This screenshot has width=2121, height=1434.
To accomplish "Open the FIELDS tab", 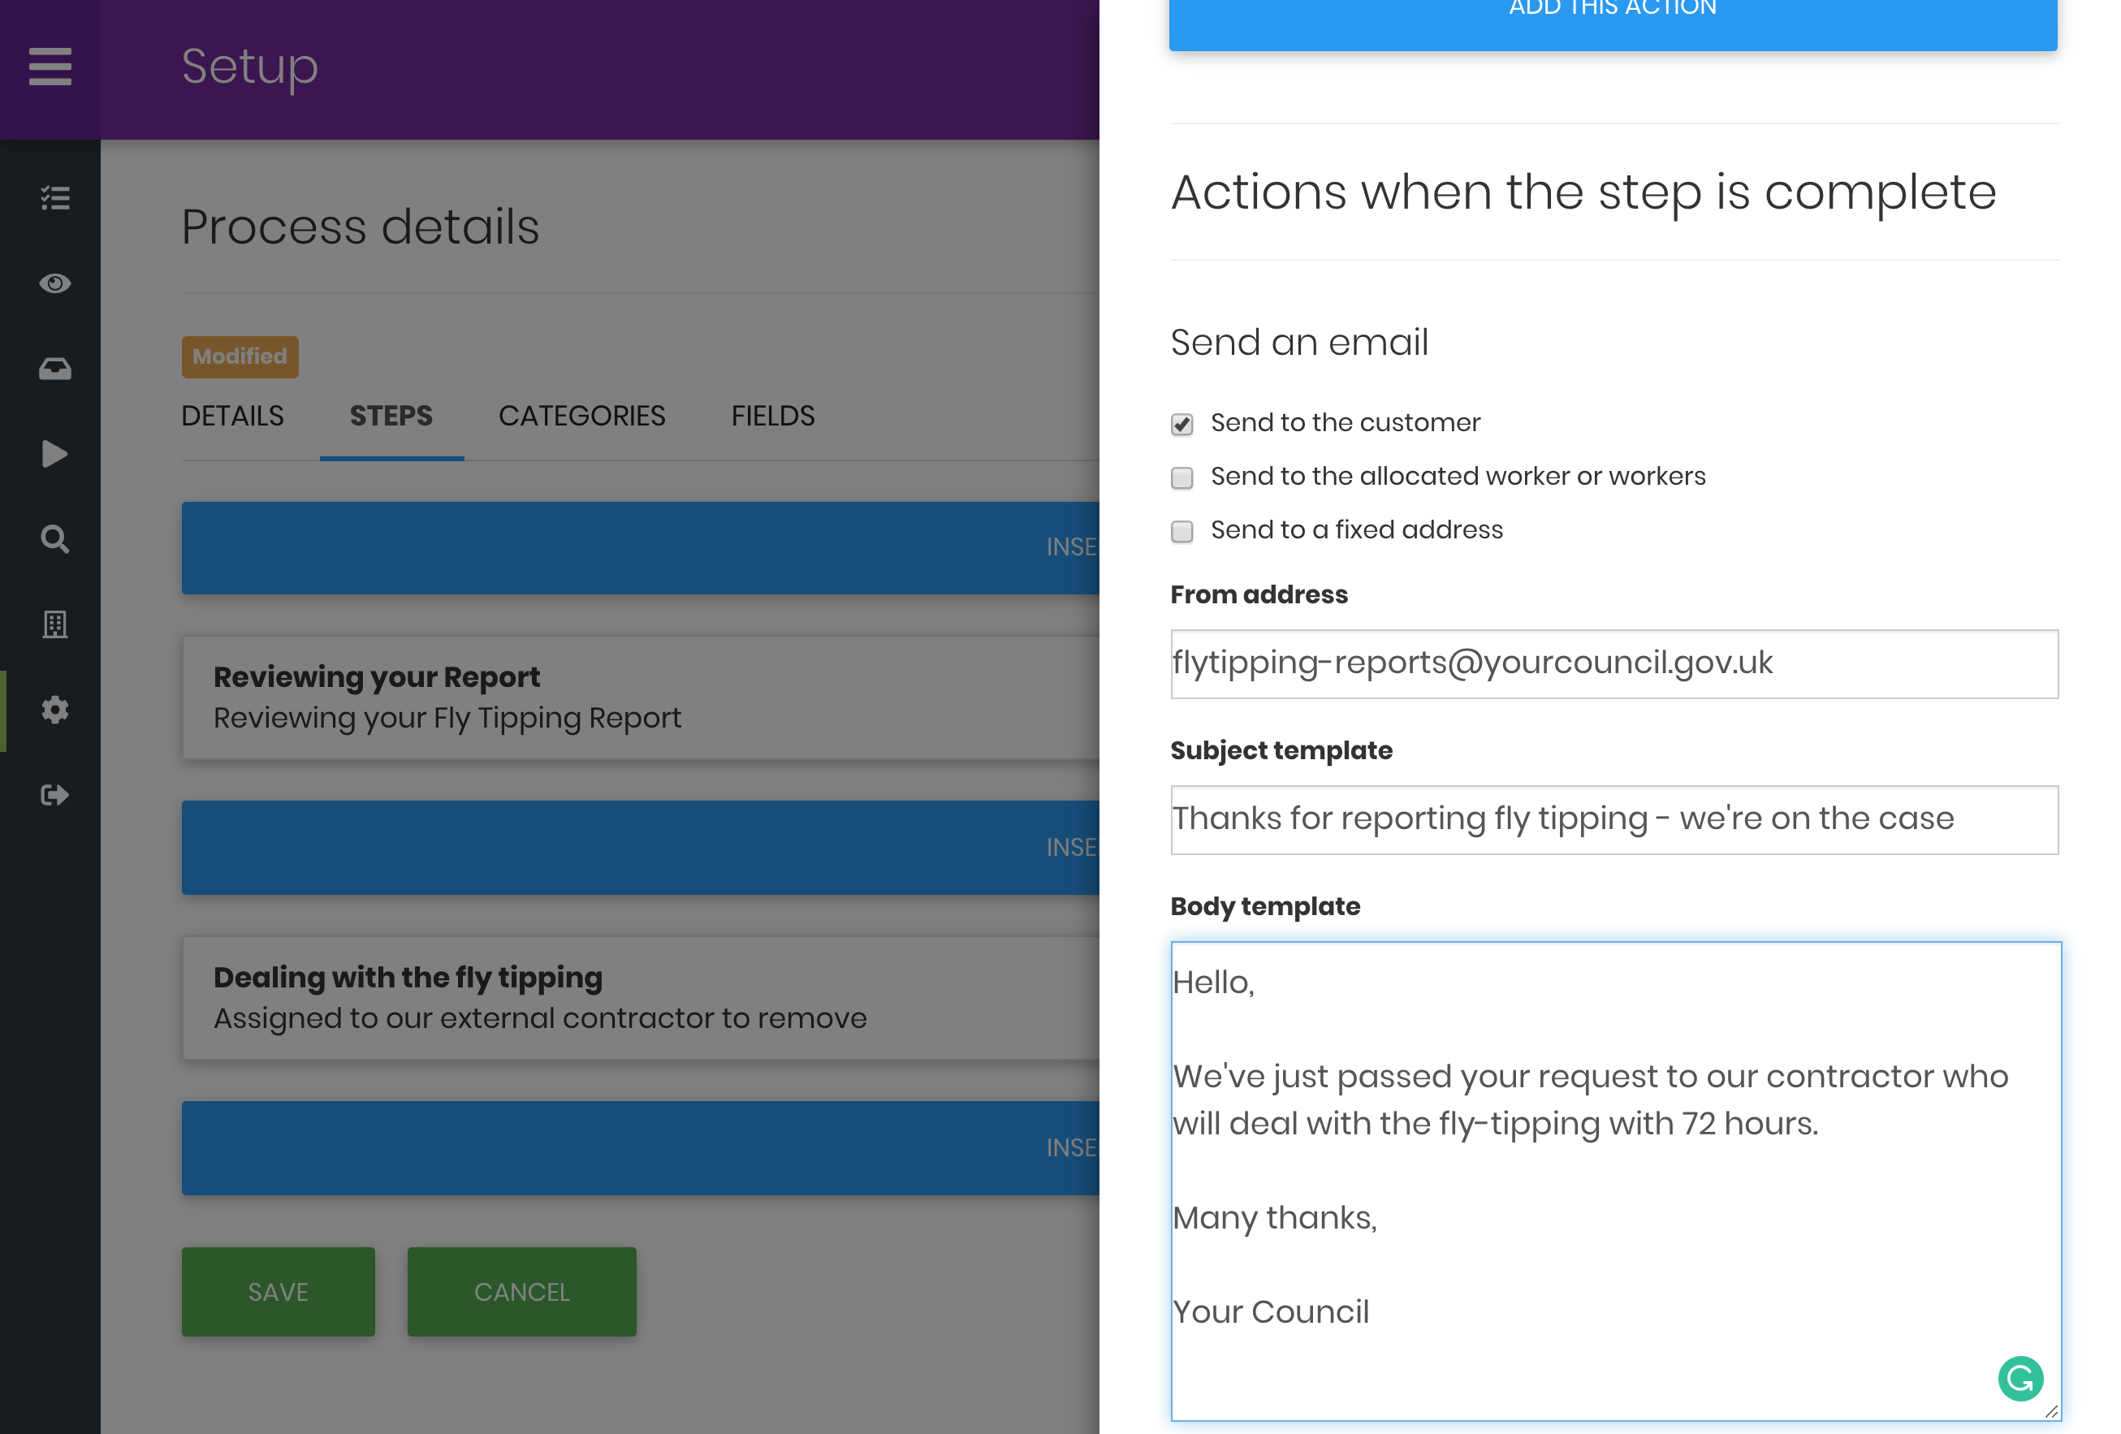I will tap(772, 417).
